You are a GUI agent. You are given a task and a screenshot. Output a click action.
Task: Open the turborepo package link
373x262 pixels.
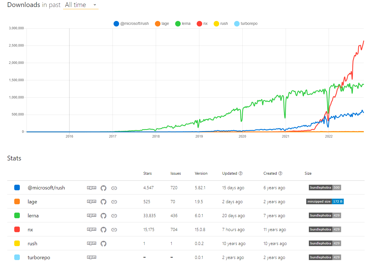click(x=39, y=258)
